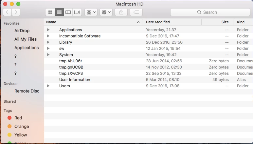The image size is (253, 144).
Task: Select the Incompatible Software row
Action: tap(149, 36)
